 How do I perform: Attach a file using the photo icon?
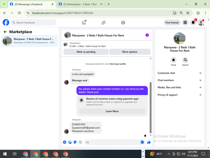click(x=70, y=142)
